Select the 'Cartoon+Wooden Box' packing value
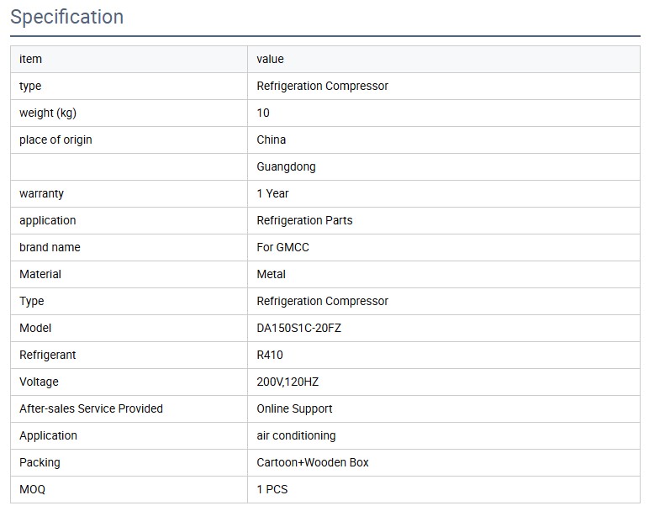 pos(312,462)
